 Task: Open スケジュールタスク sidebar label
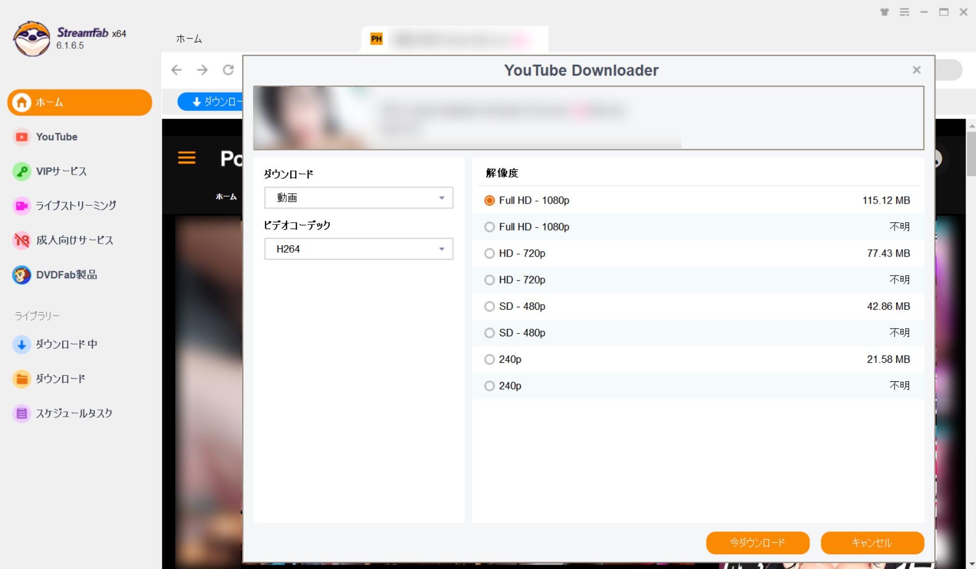tap(74, 414)
